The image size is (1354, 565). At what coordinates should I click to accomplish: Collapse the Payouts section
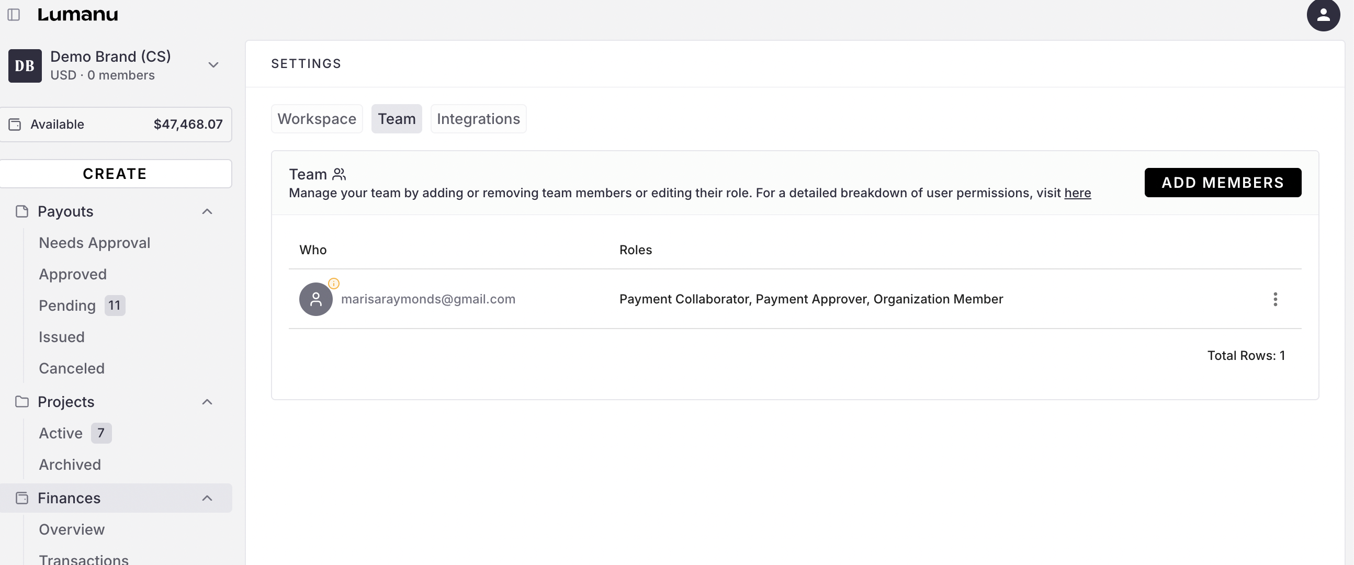point(207,211)
